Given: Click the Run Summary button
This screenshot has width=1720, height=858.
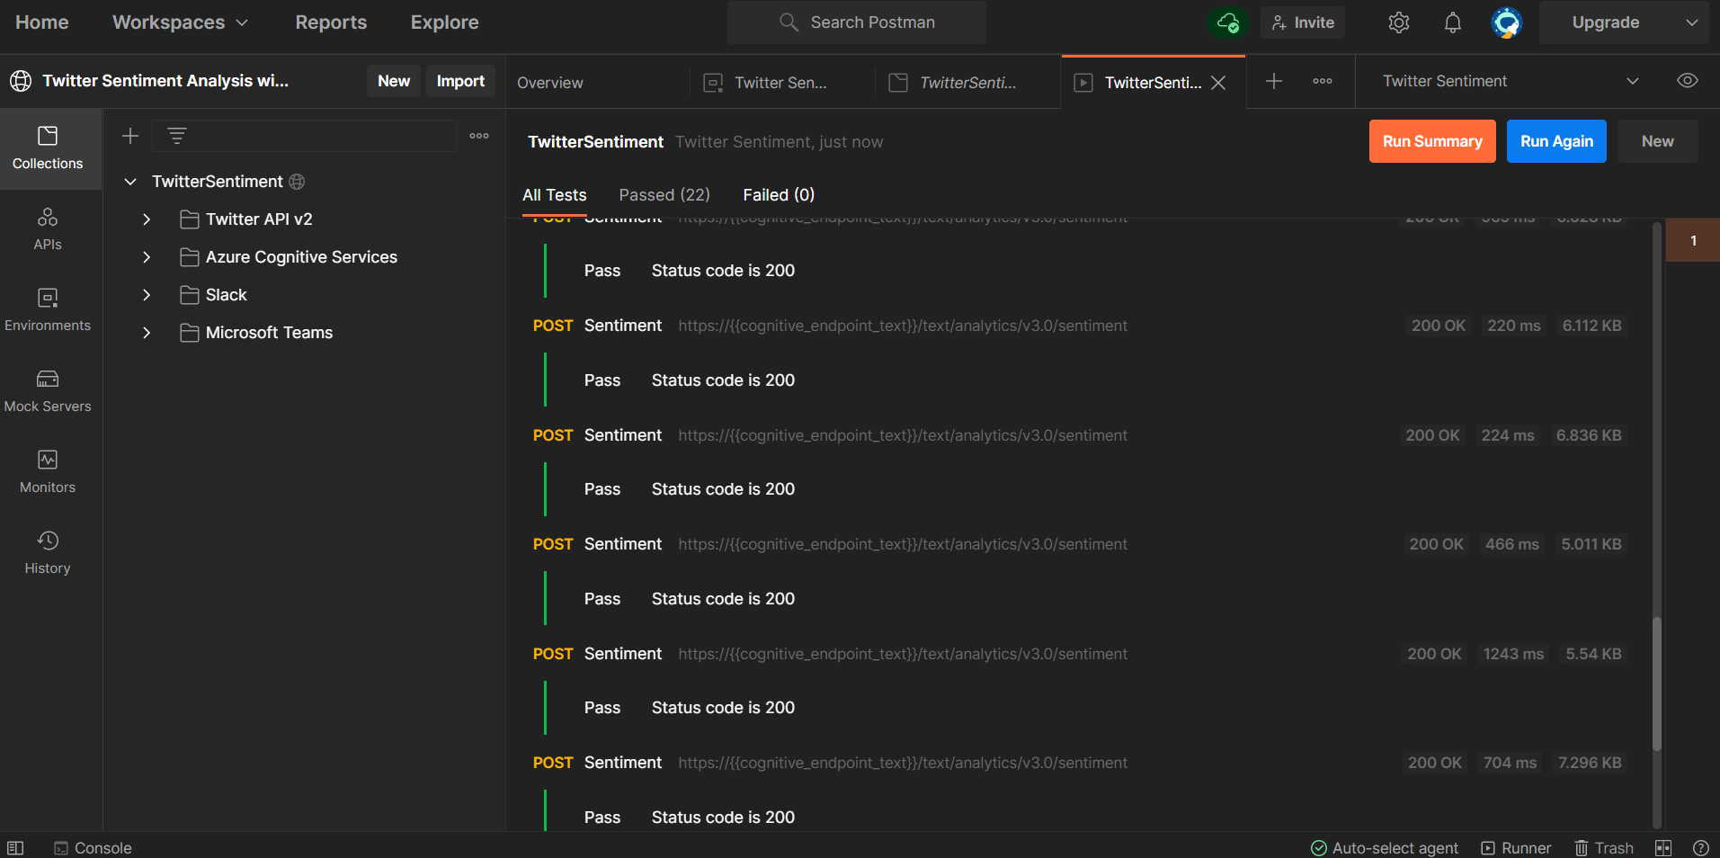Looking at the screenshot, I should (1432, 141).
